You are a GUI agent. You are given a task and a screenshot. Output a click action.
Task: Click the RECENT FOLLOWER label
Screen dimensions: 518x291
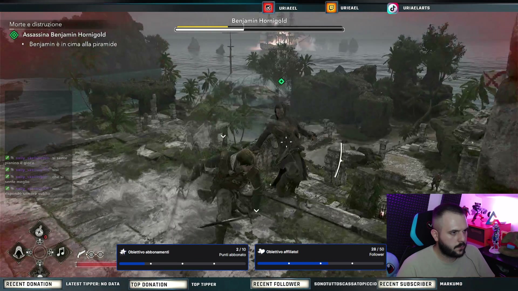click(x=280, y=284)
